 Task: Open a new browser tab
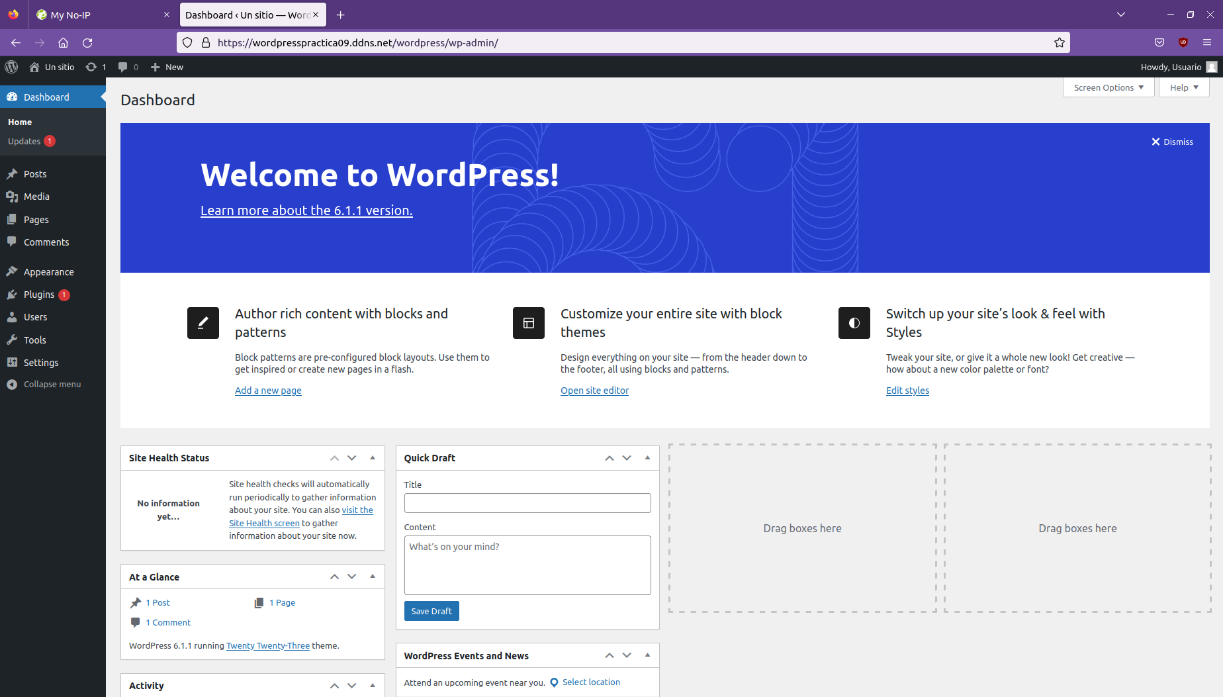pyautogui.click(x=340, y=15)
